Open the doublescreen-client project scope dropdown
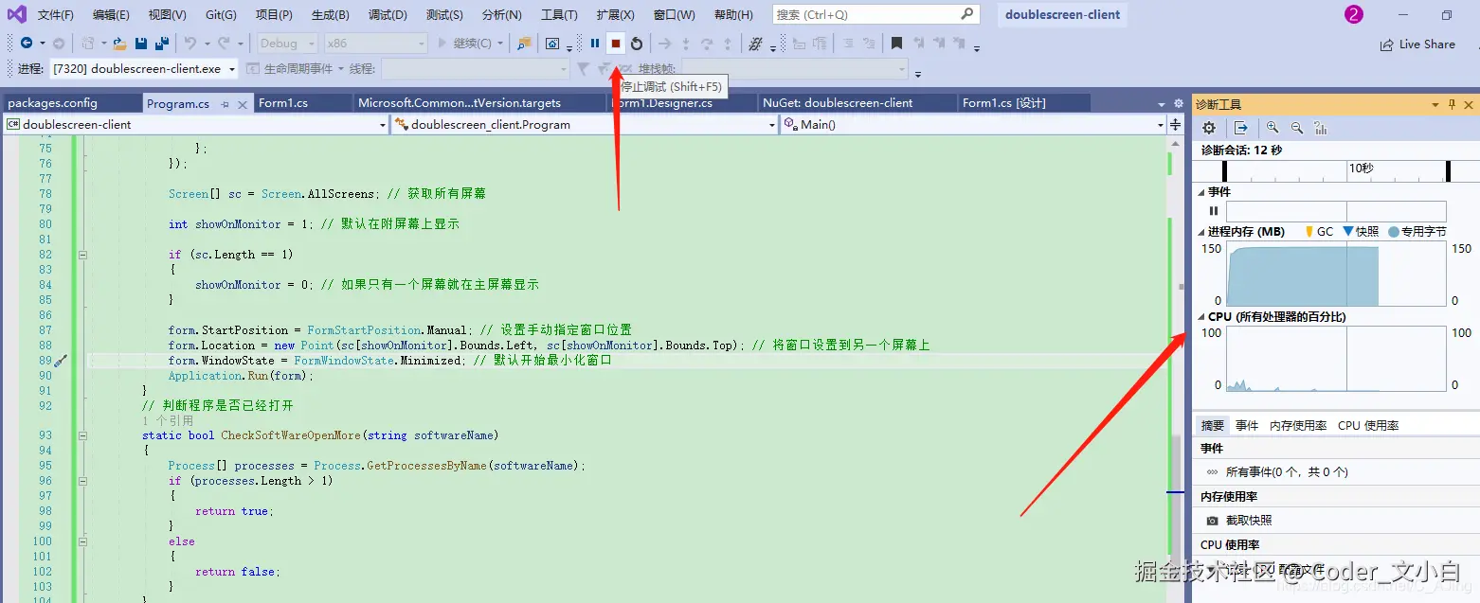Screen dimensions: 1480x603 pos(196,125)
